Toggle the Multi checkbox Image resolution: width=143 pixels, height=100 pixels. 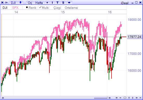click(x=44, y=8)
